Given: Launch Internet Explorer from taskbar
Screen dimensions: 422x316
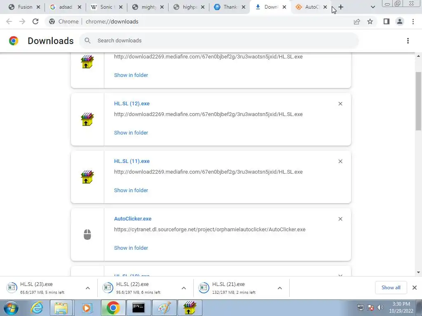Looking at the screenshot, I should pyautogui.click(x=36, y=308).
